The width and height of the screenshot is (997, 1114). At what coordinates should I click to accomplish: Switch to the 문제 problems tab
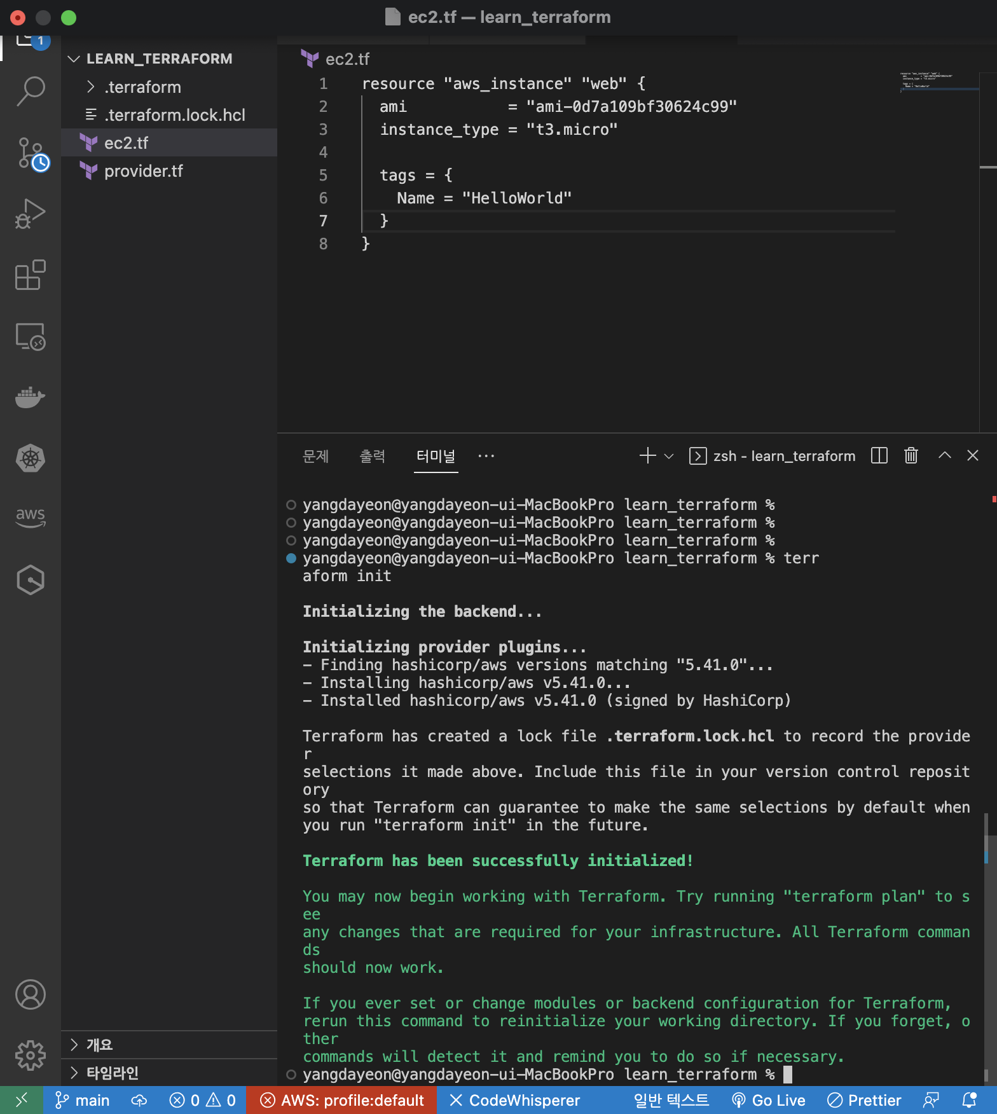315,456
